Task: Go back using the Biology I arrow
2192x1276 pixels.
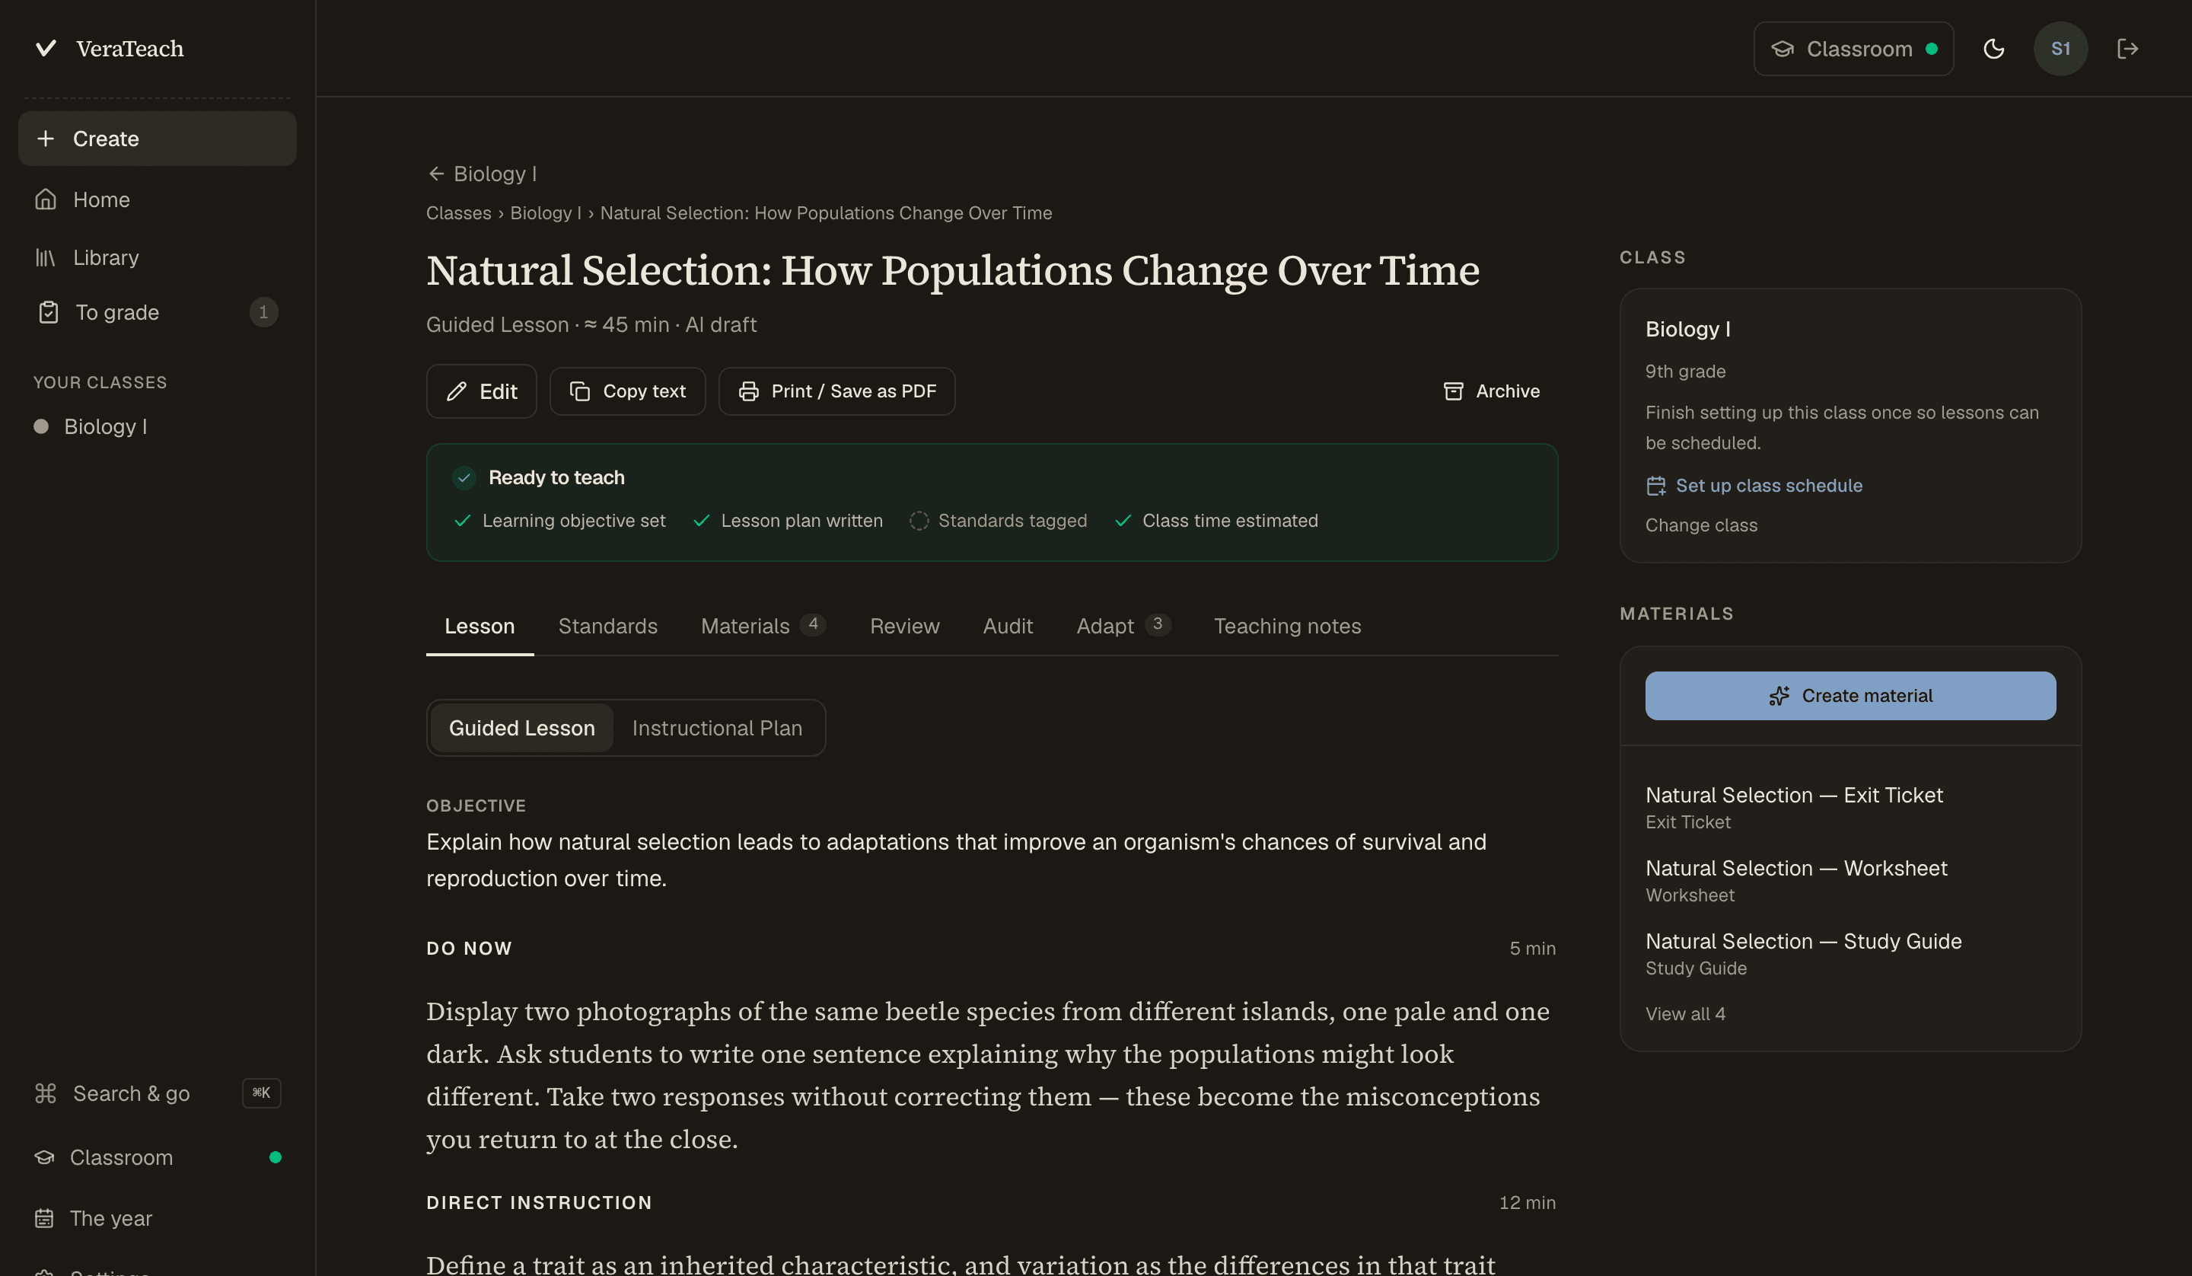Action: click(482, 174)
